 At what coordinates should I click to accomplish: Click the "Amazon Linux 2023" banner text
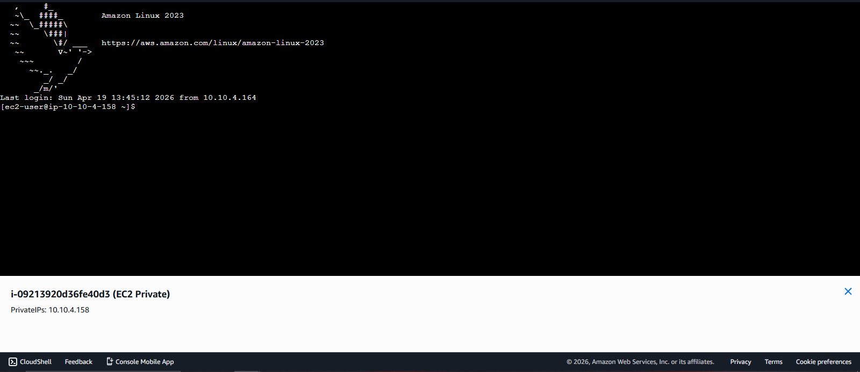pos(142,16)
